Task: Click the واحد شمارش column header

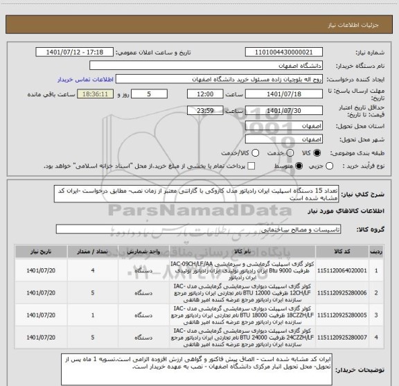Action: click(143, 252)
